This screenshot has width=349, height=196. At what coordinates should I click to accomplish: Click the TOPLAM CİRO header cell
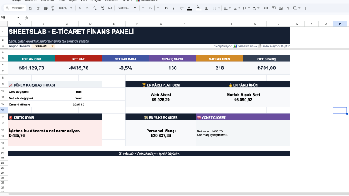pos(32,59)
